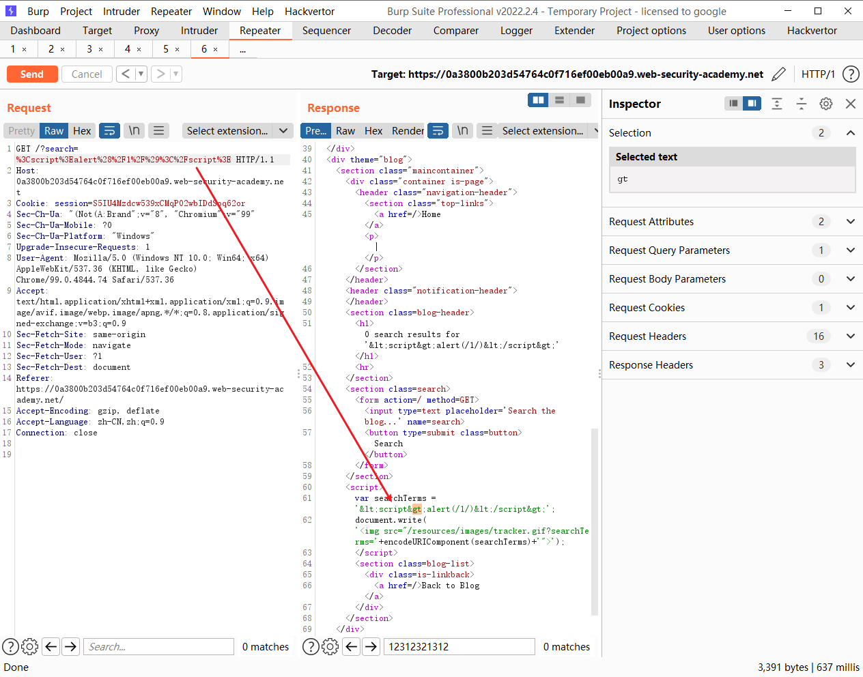Viewport: 863px width, 677px height.
Task: Switch the Request view to Hex mode
Action: (81, 130)
